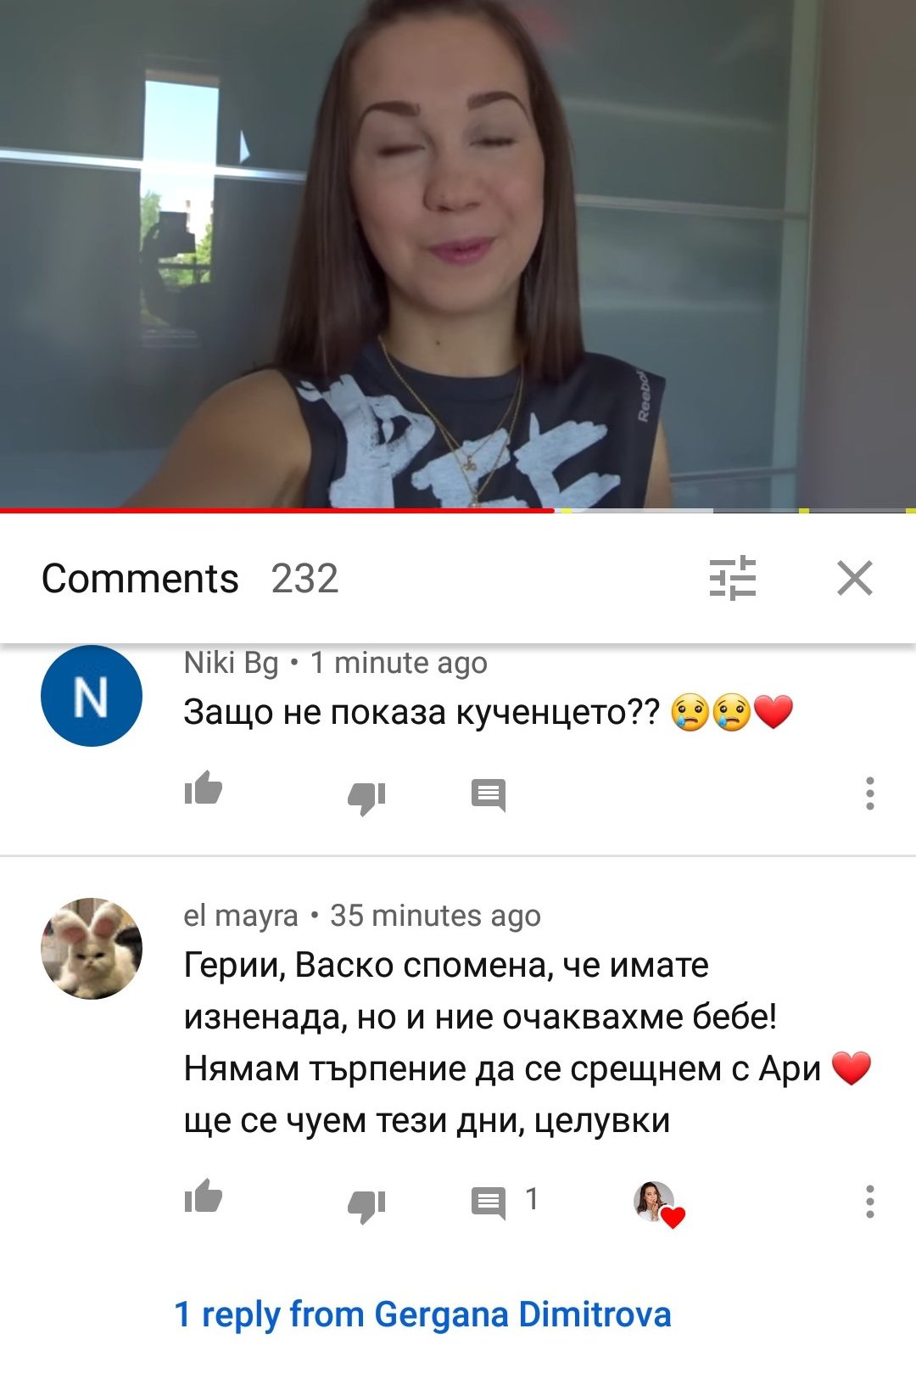Dislike el mayra's comment
The image size is (916, 1379).
tap(366, 1205)
